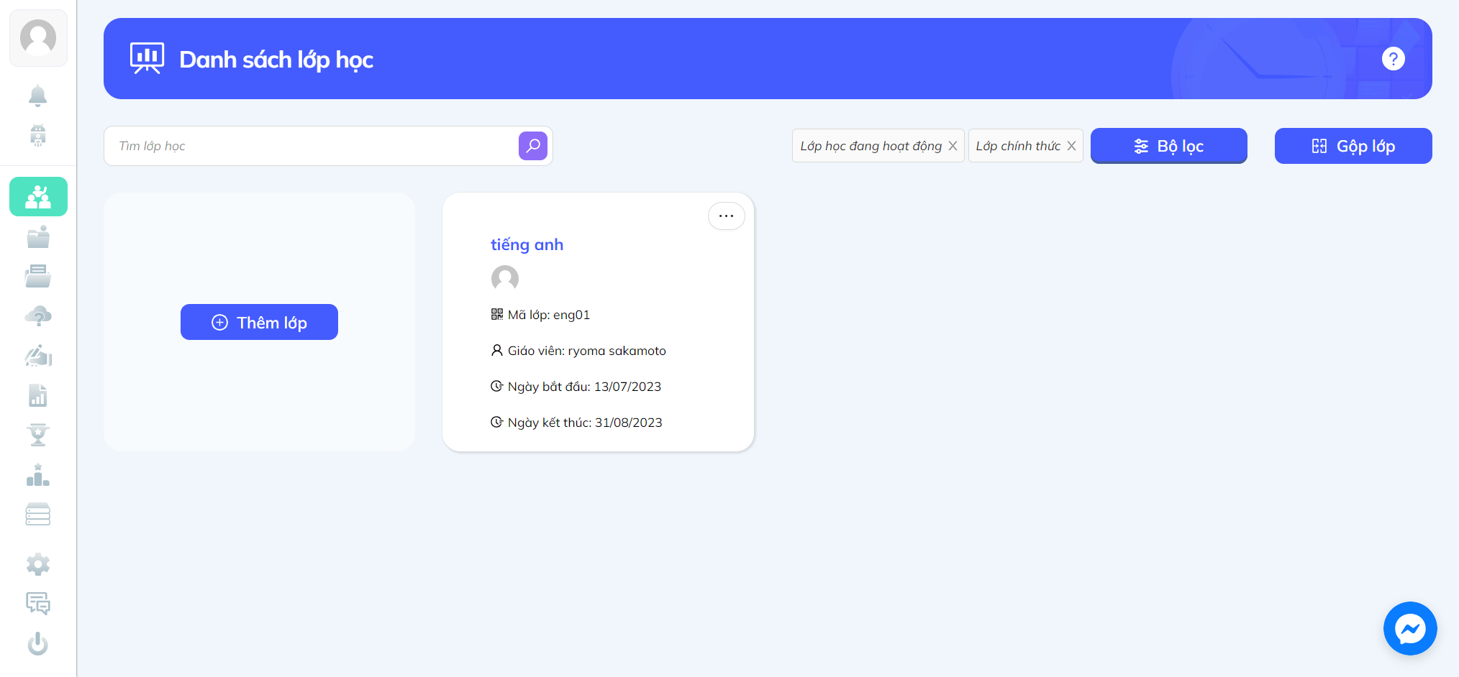
Task: Open the robot assistant icon in sidebar
Action: pyautogui.click(x=38, y=135)
